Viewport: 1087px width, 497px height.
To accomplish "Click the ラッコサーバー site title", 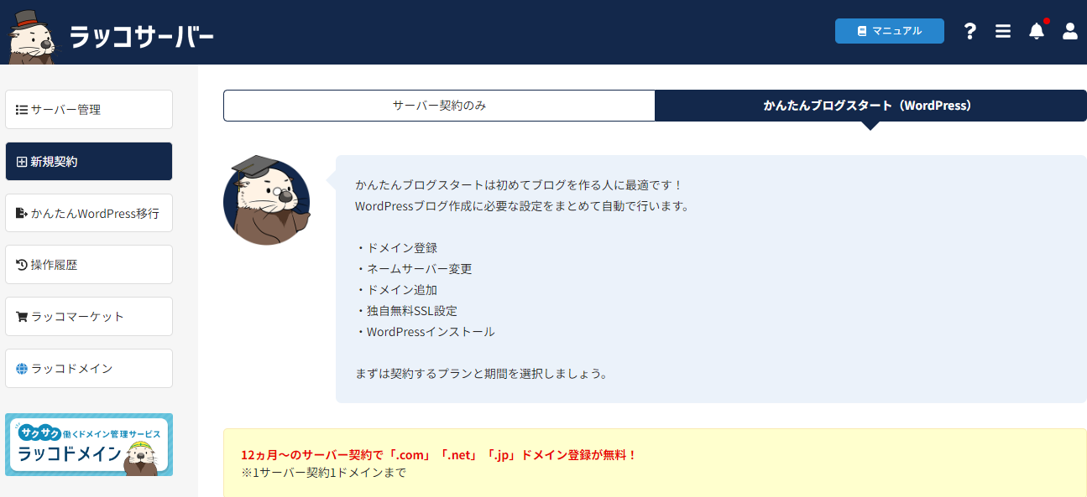I will [141, 36].
